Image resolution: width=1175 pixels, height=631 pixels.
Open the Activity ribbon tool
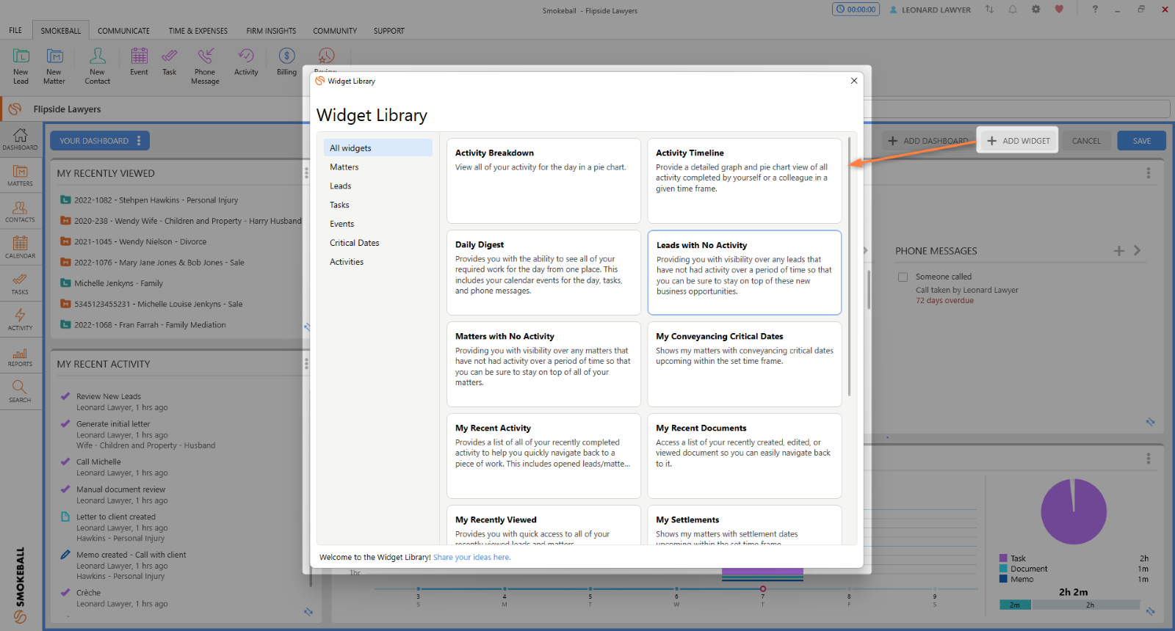pyautogui.click(x=246, y=62)
